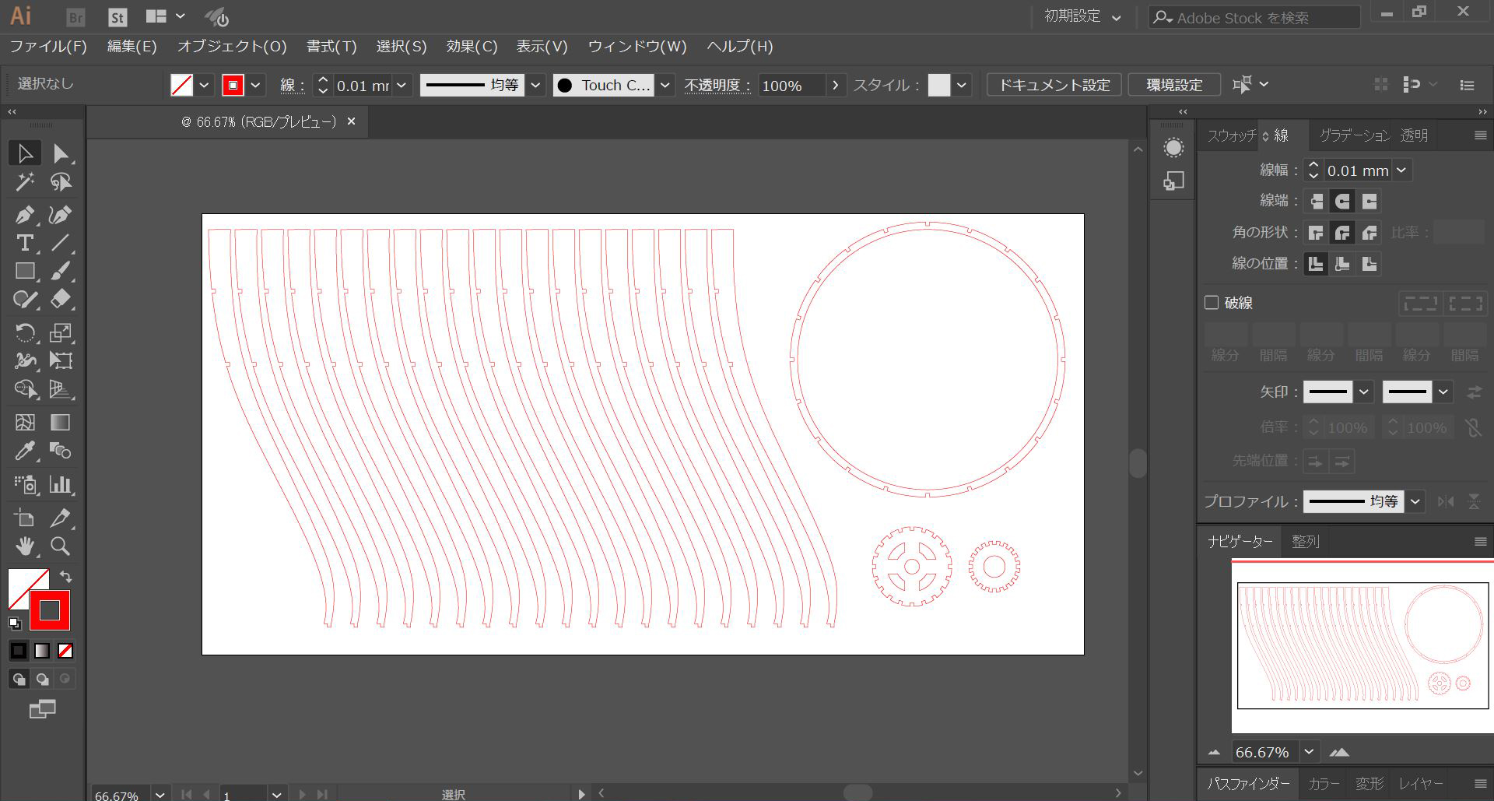Screen dimensions: 1494x801
Task: Open the fill color dropdown in control bar
Action: coord(204,85)
